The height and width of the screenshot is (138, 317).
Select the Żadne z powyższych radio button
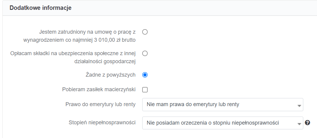coord(145,75)
